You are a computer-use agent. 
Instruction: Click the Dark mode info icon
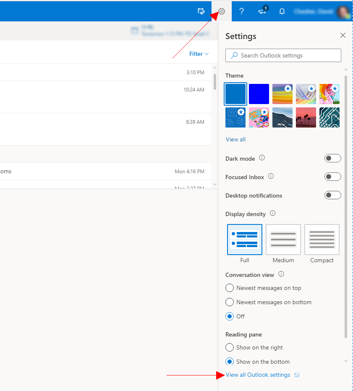tap(261, 158)
